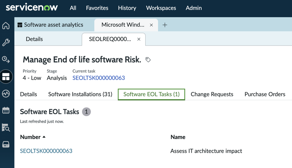
Task: Click the Manage End of life software Risk title
Action: [82, 60]
